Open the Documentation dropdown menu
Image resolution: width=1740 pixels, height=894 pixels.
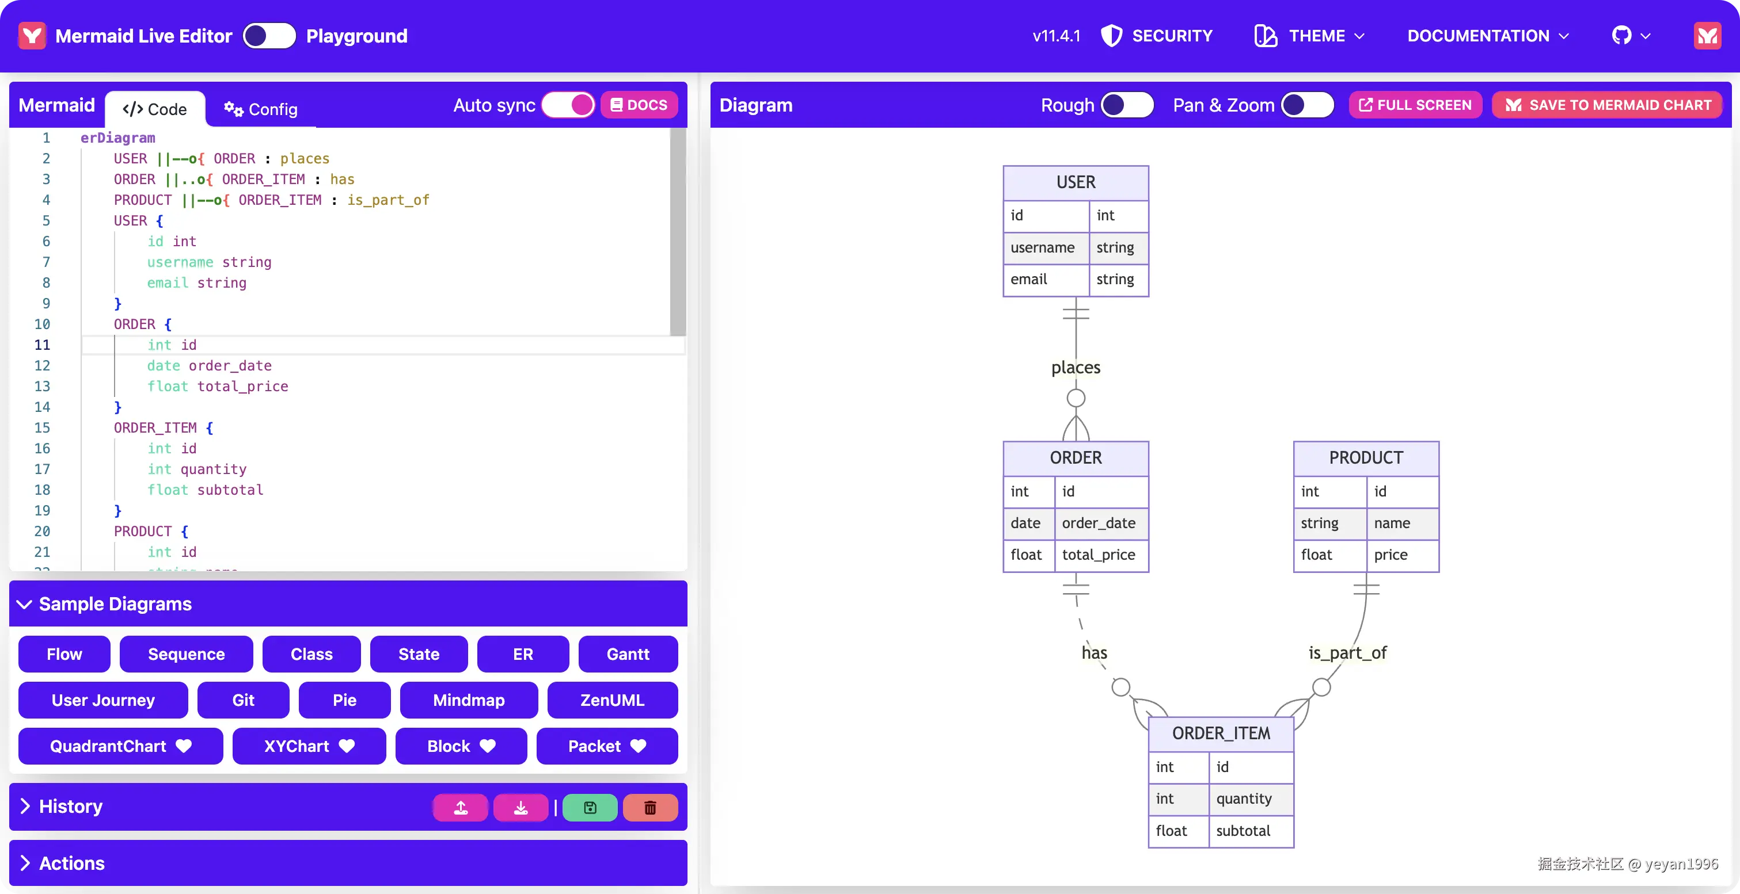(1487, 36)
